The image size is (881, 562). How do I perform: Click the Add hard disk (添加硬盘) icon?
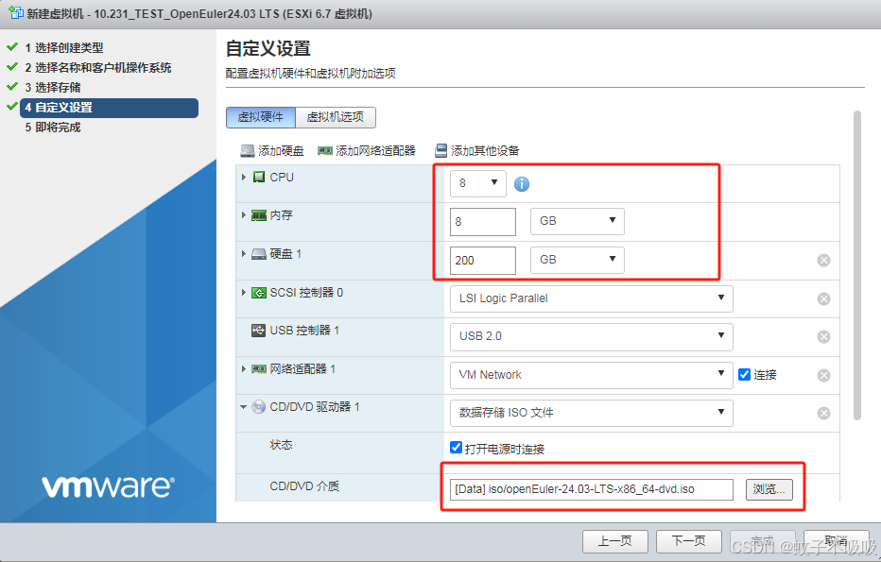(x=248, y=151)
